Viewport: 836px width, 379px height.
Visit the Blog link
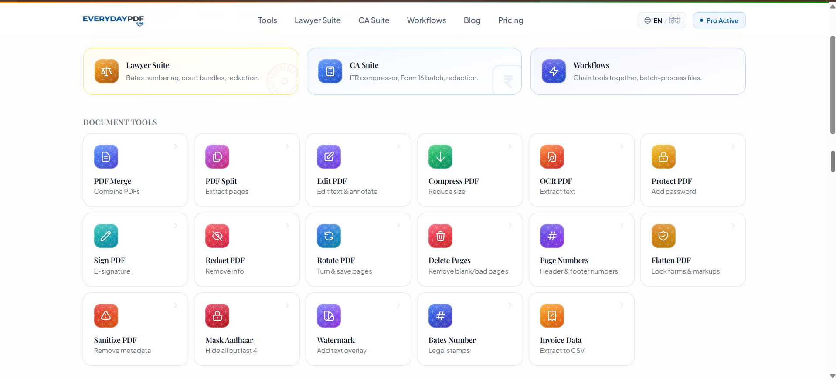(x=472, y=20)
